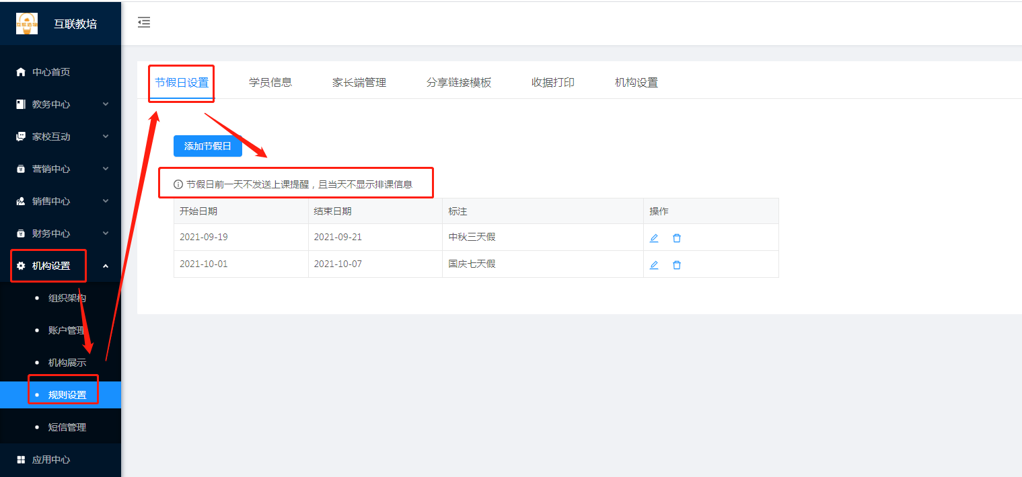Click the start date 2021-09-19 cell
This screenshot has height=477, width=1022.
[241, 237]
